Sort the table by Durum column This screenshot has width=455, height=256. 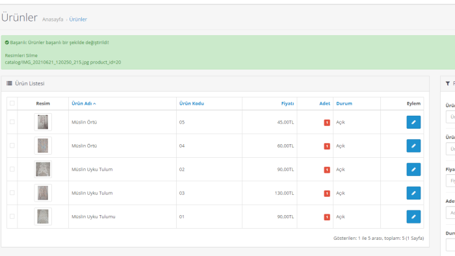pos(344,103)
